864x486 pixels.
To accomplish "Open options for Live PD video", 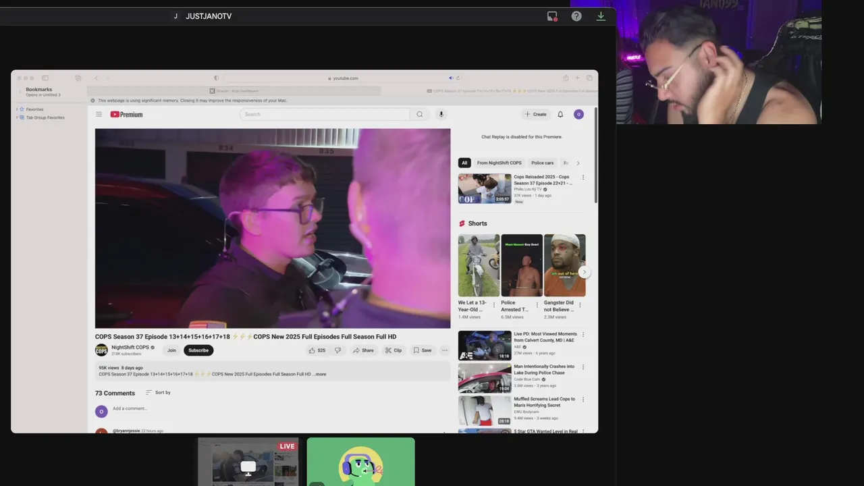I will pos(583,334).
